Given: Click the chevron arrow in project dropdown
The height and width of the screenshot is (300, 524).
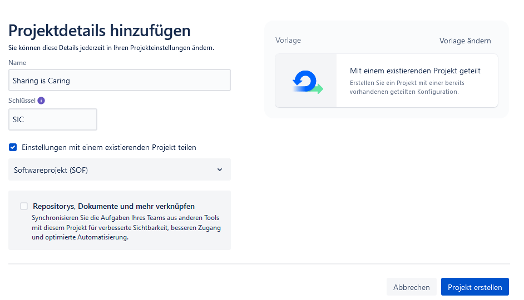Looking at the screenshot, I should 219,170.
